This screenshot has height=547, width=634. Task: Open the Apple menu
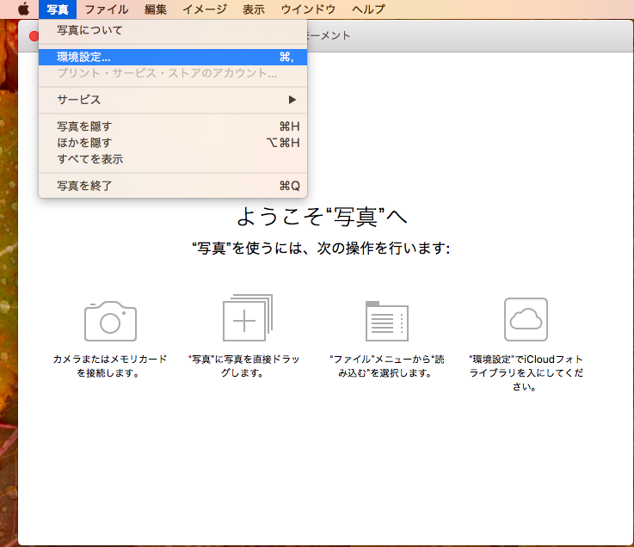(23, 9)
